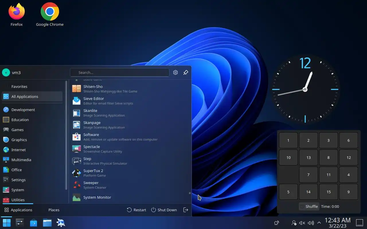
Task: Open the Games category
Action: [32, 130]
